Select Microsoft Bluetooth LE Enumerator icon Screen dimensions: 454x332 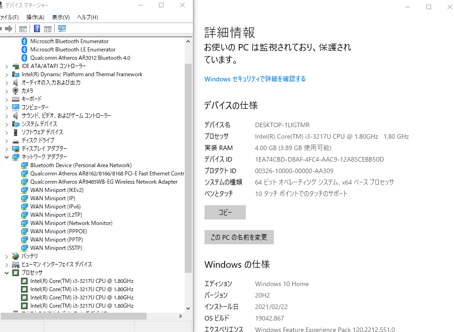coord(25,50)
